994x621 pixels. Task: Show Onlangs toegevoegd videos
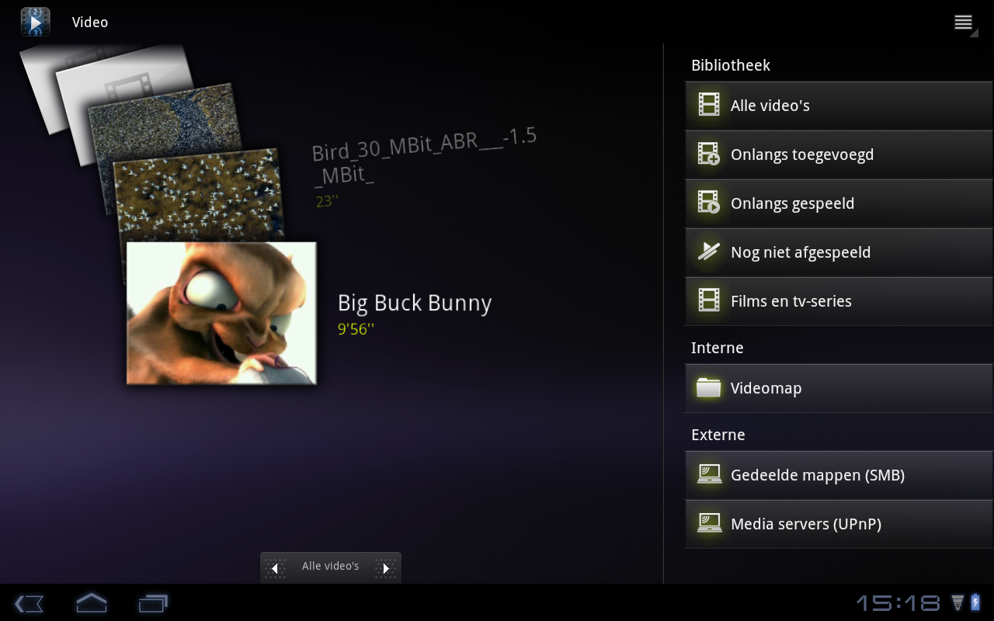[x=839, y=154]
